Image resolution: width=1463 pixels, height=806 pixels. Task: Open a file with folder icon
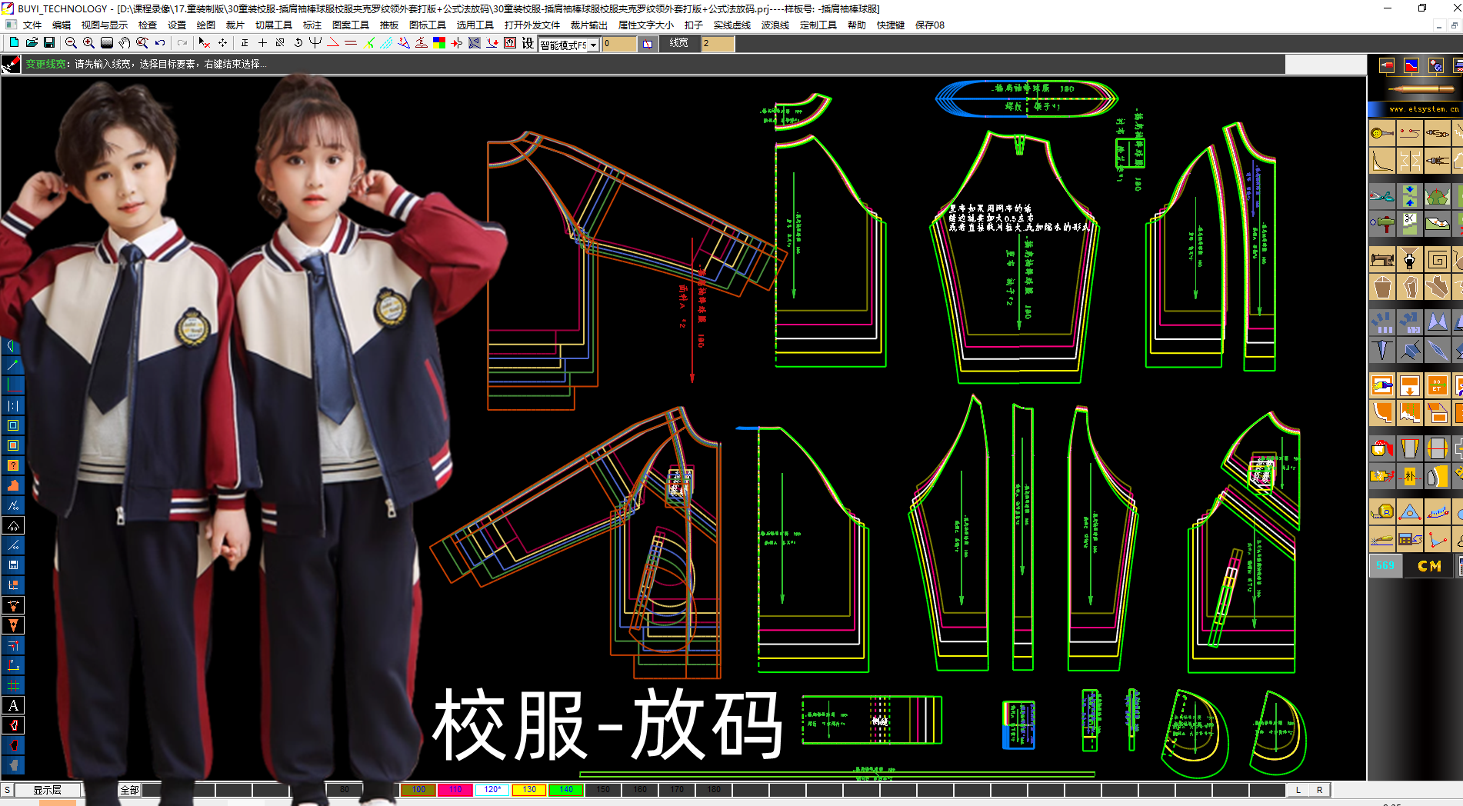coord(32,43)
